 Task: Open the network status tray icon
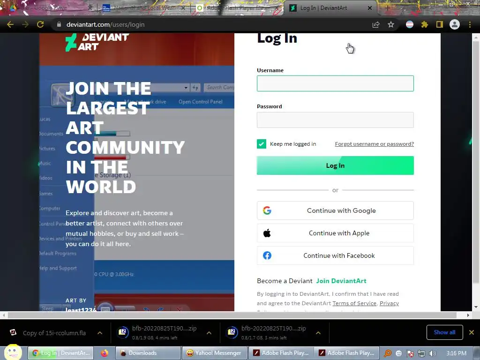click(x=421, y=353)
